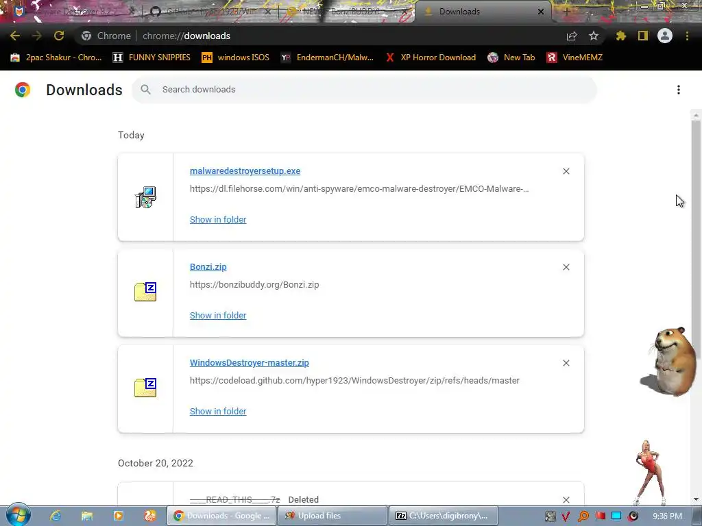Remove Bonzi.zip from the downloads list

(566, 267)
